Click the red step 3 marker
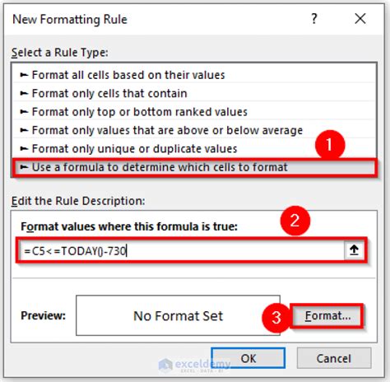Screen dimensions: 390x382 click(x=276, y=318)
